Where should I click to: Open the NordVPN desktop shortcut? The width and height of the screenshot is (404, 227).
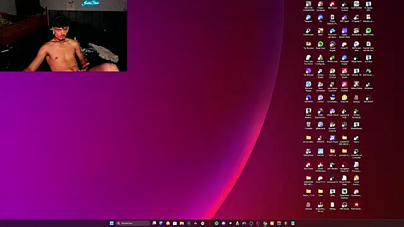pos(309,99)
